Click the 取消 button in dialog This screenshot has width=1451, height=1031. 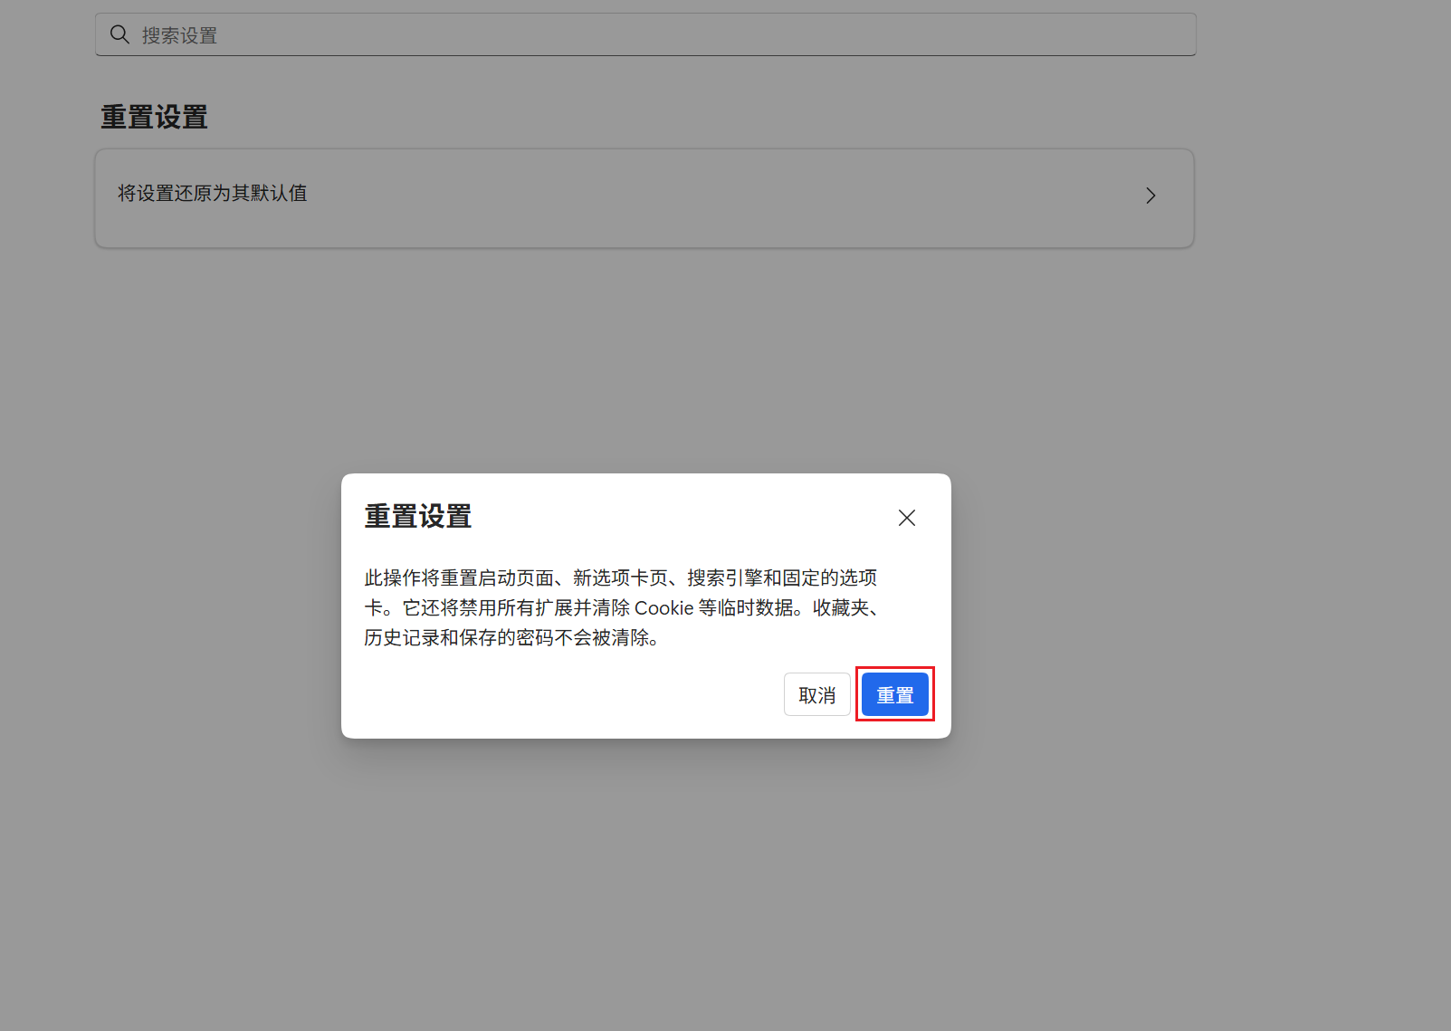[x=816, y=694]
